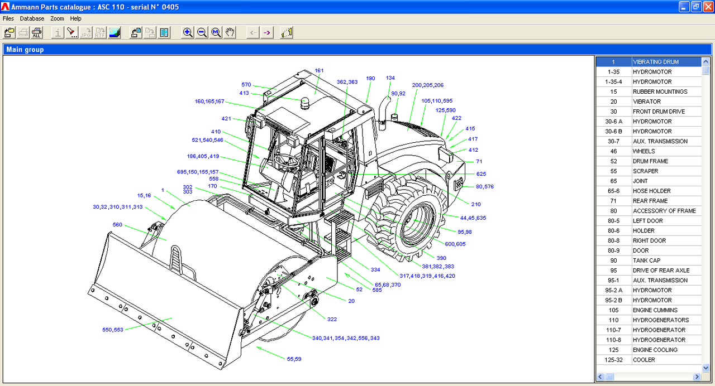Select the ENGINE CUMMINS row
Screen dimensions: 715x386
(649, 310)
